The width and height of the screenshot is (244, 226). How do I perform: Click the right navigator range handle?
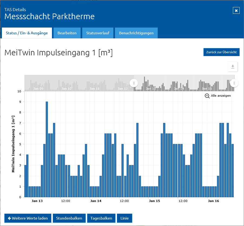coord(234,83)
